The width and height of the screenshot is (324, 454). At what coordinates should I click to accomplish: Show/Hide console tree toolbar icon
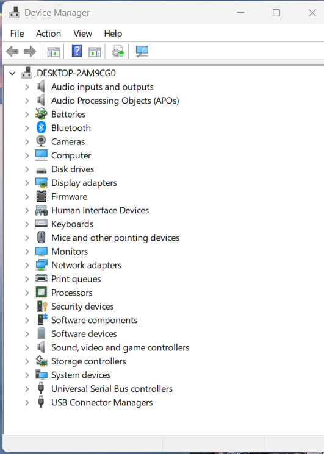point(54,52)
